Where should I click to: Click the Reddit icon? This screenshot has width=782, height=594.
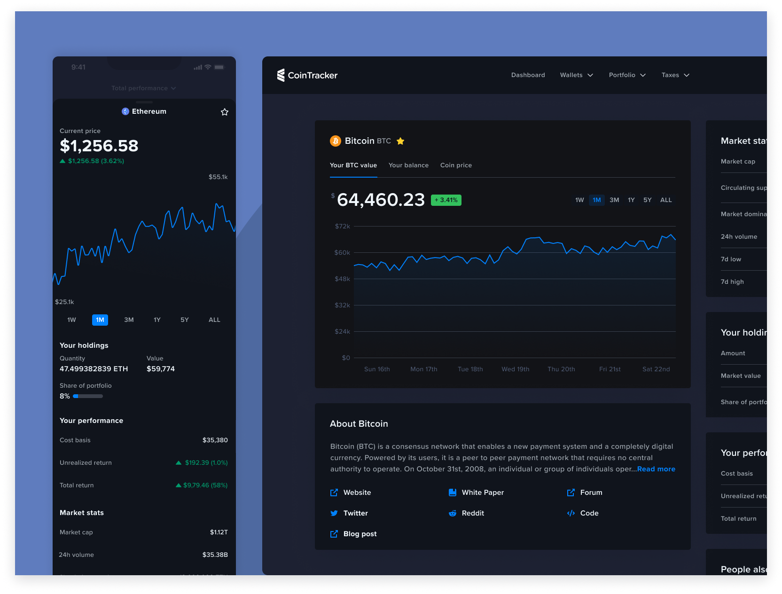pos(453,513)
